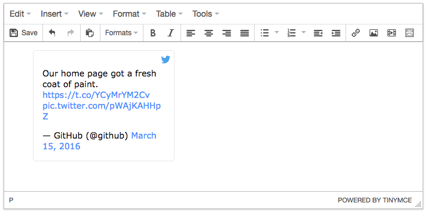428x215 pixels.
Task: Open the Formats dropdown
Action: 121,33
